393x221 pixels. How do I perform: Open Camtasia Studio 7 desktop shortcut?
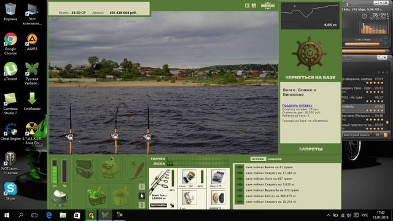tap(10, 104)
